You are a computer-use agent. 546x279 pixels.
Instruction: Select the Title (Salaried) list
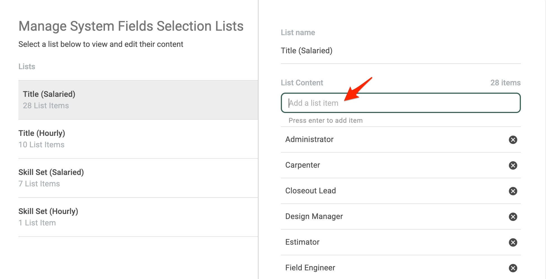(x=138, y=100)
